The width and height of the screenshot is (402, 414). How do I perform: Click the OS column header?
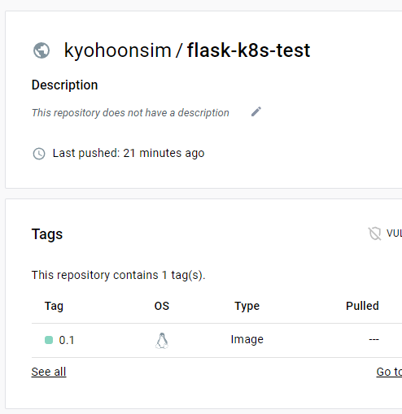click(x=162, y=306)
